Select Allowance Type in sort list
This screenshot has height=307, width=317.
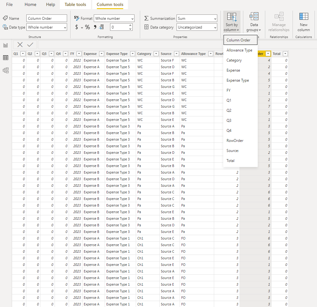240,50
